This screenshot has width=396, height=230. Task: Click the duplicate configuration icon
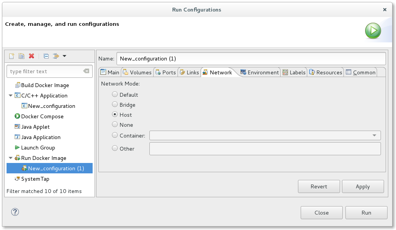(22, 56)
